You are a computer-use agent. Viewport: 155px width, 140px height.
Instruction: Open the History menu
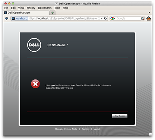[31, 8]
